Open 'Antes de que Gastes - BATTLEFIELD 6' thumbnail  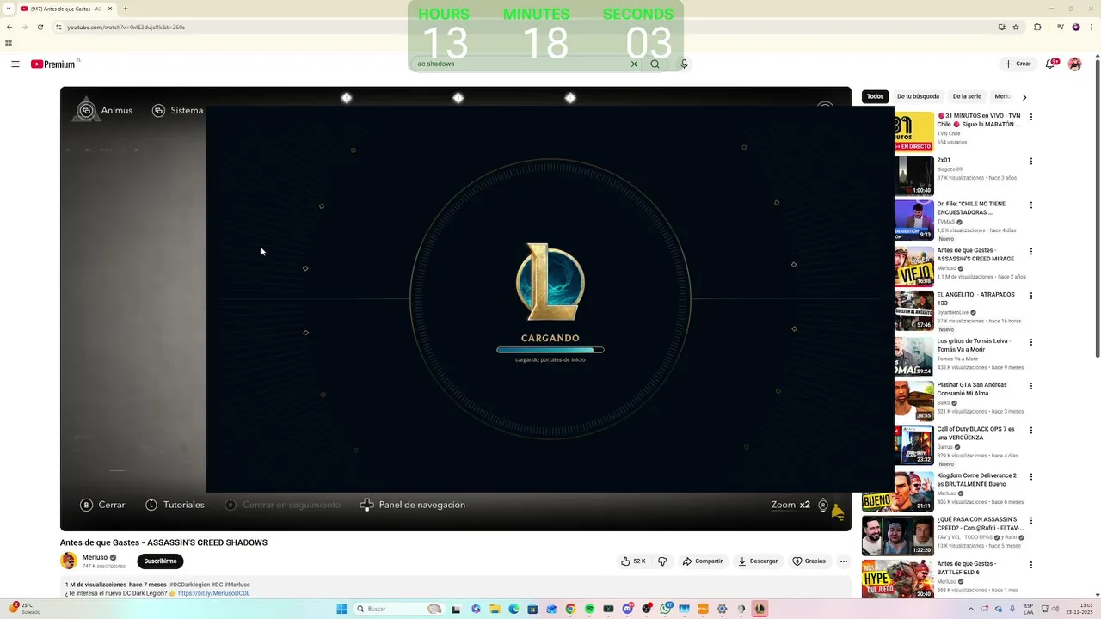898,579
